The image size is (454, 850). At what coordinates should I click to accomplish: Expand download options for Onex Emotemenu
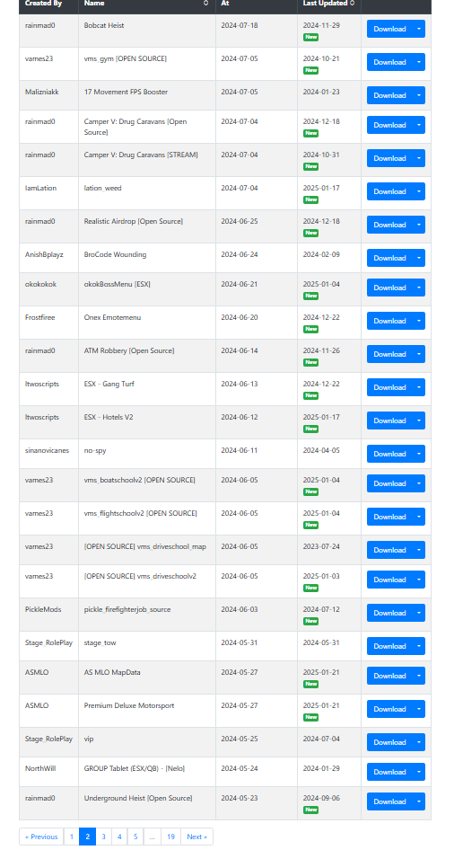click(x=419, y=321)
